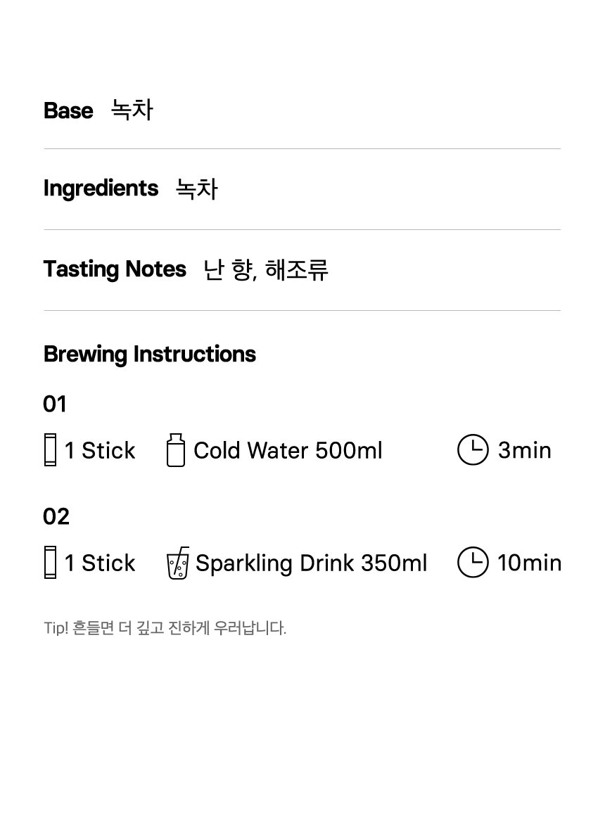
Task: Click the step number 01
Action: point(55,404)
